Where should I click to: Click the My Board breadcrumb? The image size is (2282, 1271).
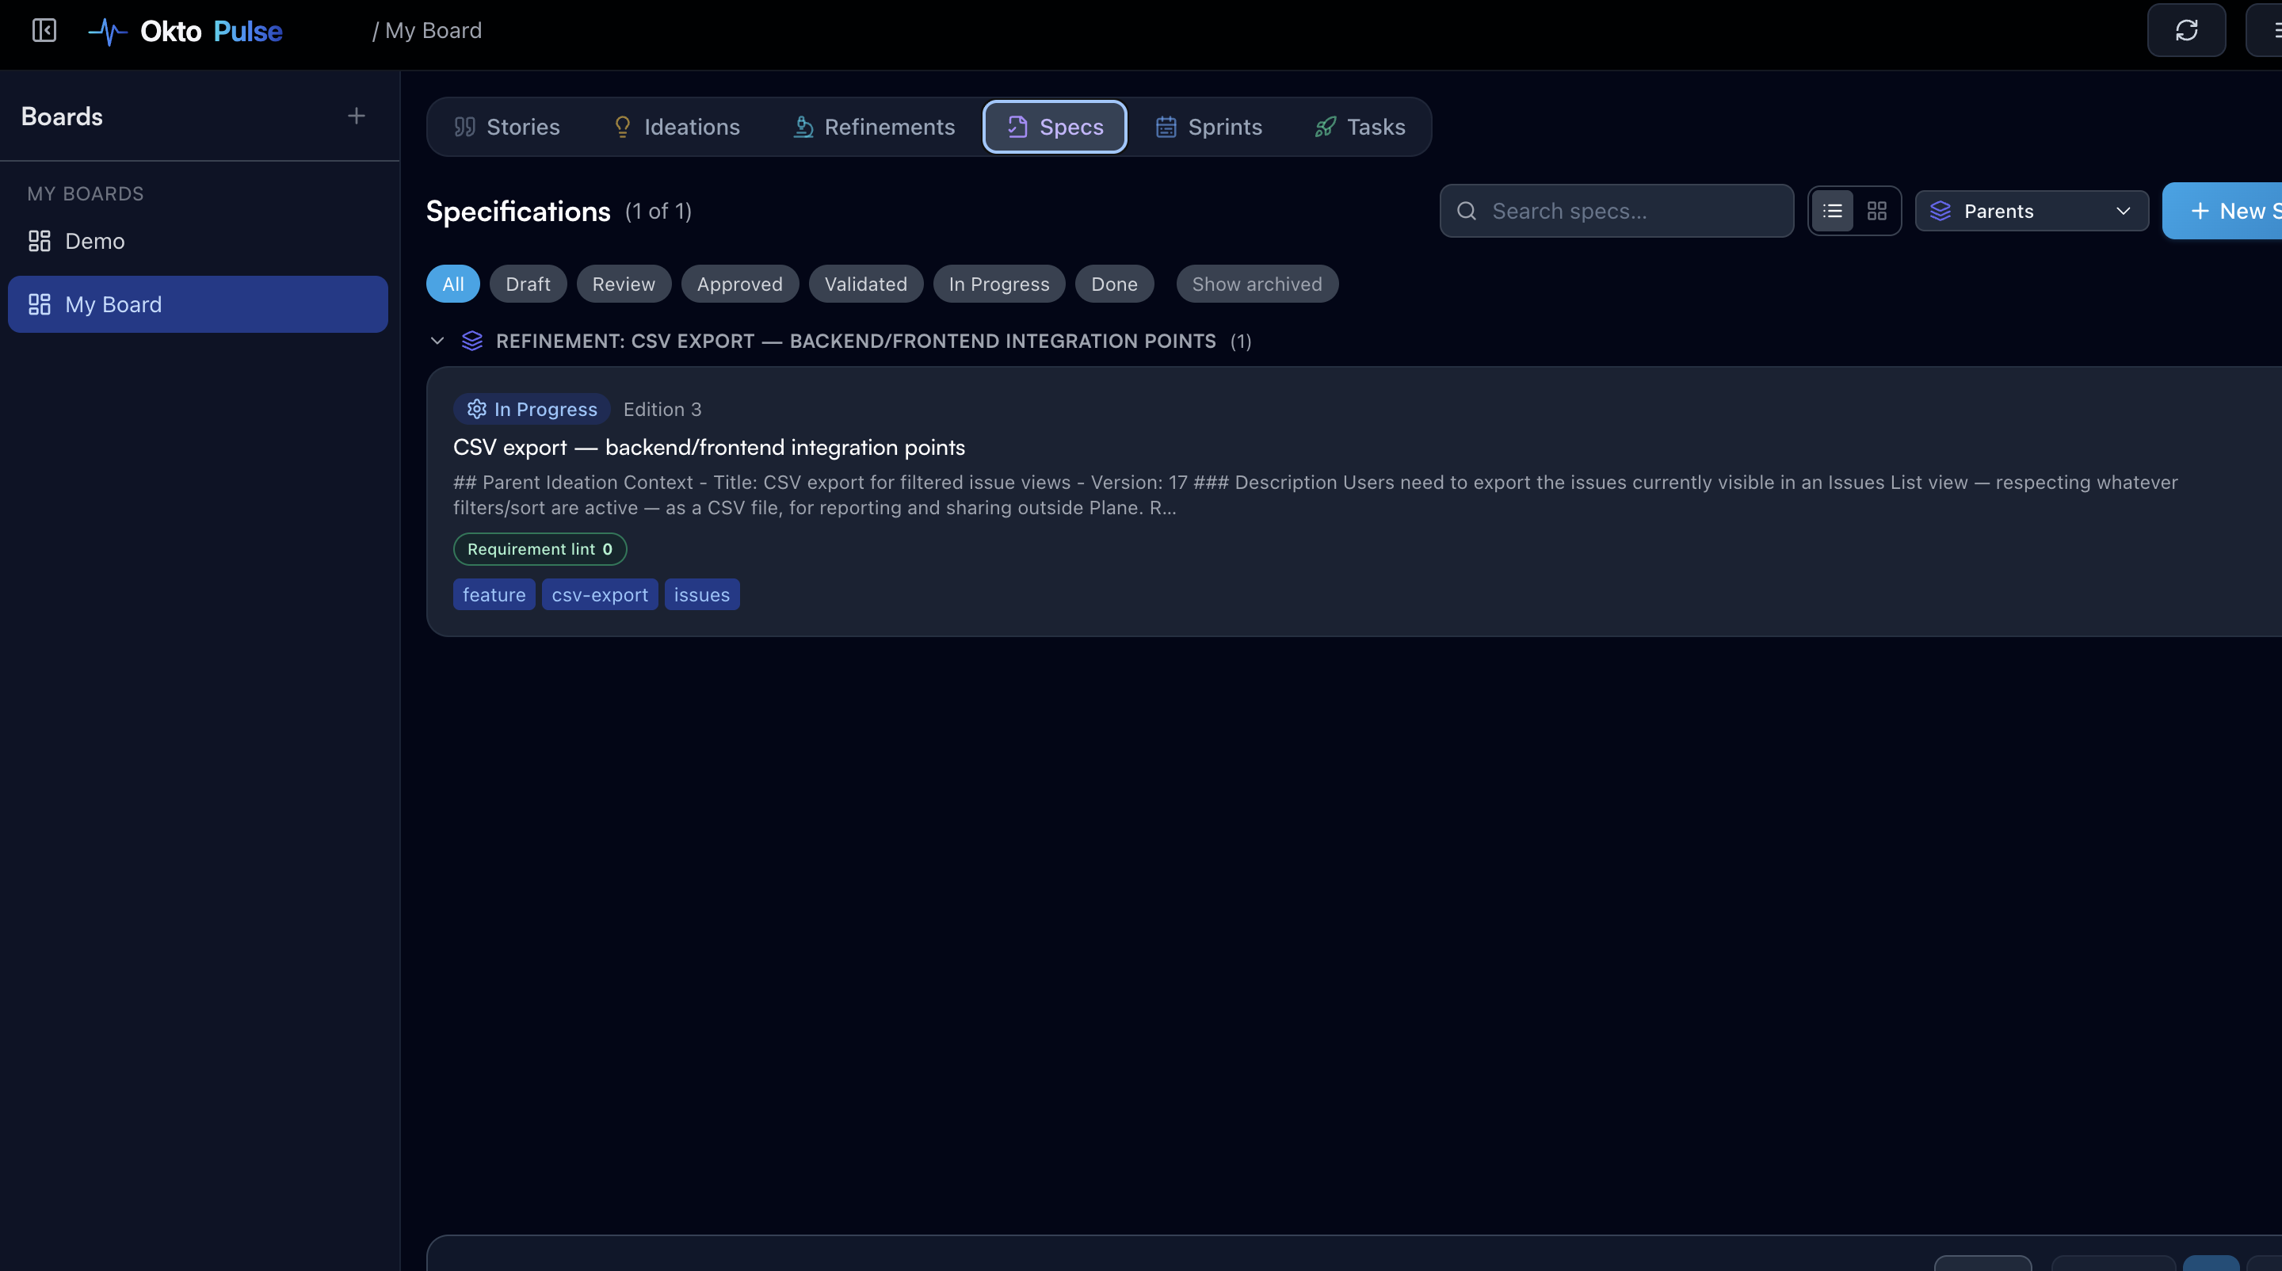click(433, 31)
